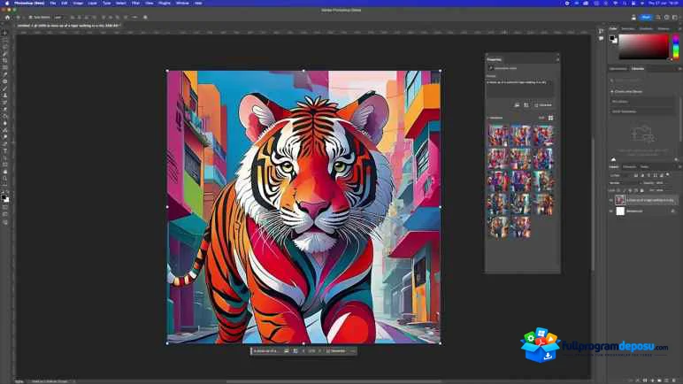Viewport: 683px width, 384px height.
Task: Click the Home icon in options bar
Action: coord(7,18)
